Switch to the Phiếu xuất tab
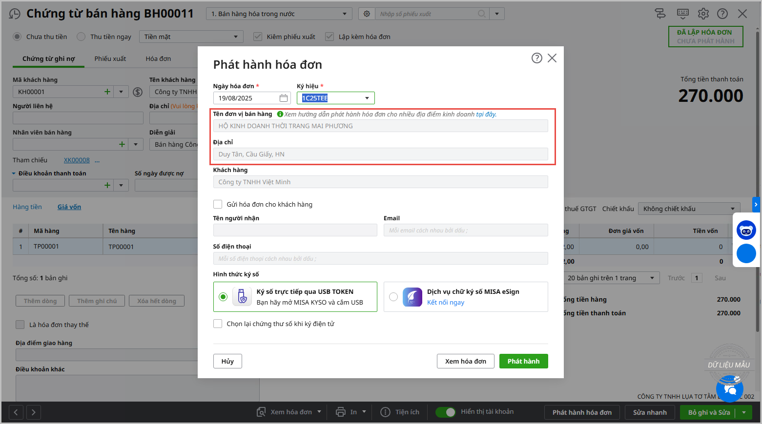The width and height of the screenshot is (762, 424). [110, 58]
